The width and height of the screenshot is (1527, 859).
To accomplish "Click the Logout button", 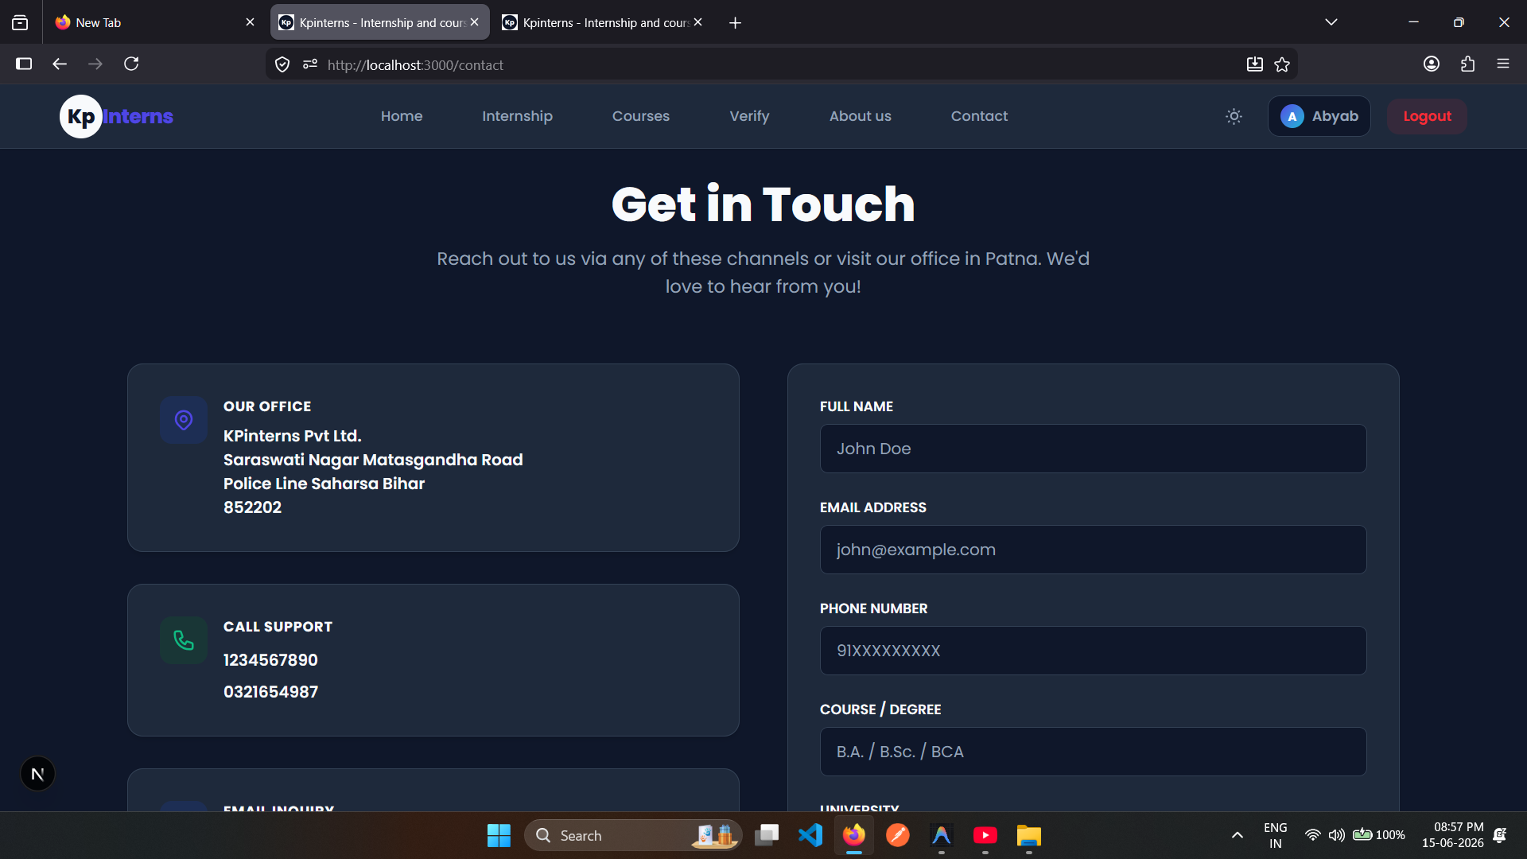I will pos(1427,116).
